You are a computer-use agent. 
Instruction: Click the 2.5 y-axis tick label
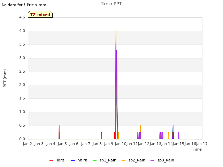[22, 71]
